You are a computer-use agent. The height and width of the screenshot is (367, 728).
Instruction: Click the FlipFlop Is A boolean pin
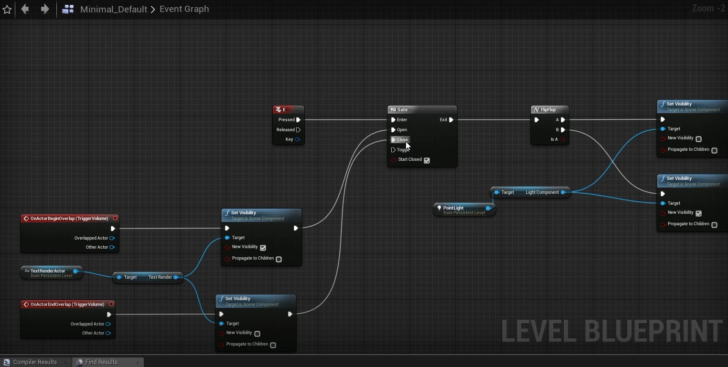point(563,139)
